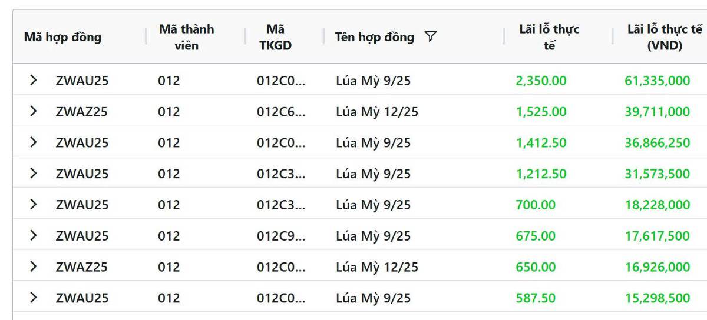The image size is (707, 320).
Task: Expand the row with profit 675.00
Action: (x=34, y=236)
